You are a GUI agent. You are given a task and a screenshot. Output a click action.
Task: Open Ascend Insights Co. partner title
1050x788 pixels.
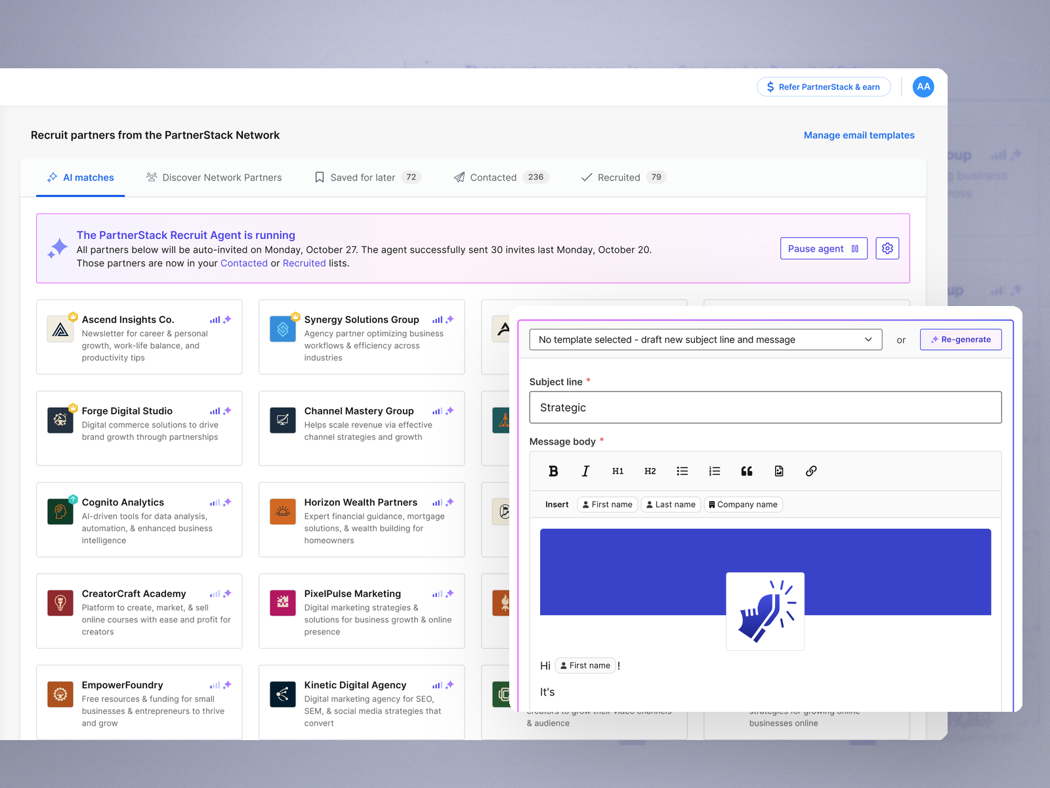tap(128, 320)
